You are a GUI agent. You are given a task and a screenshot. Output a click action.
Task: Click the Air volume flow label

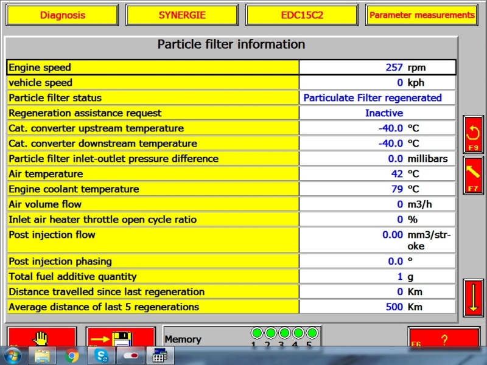pyautogui.click(x=45, y=204)
